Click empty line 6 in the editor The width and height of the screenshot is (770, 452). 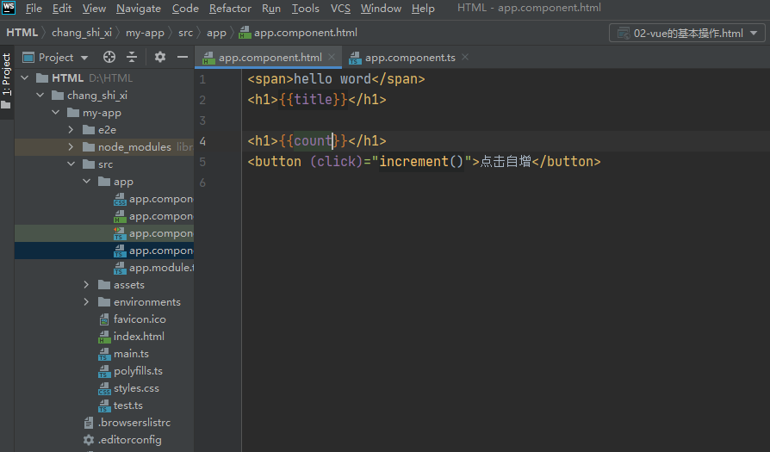(506, 183)
